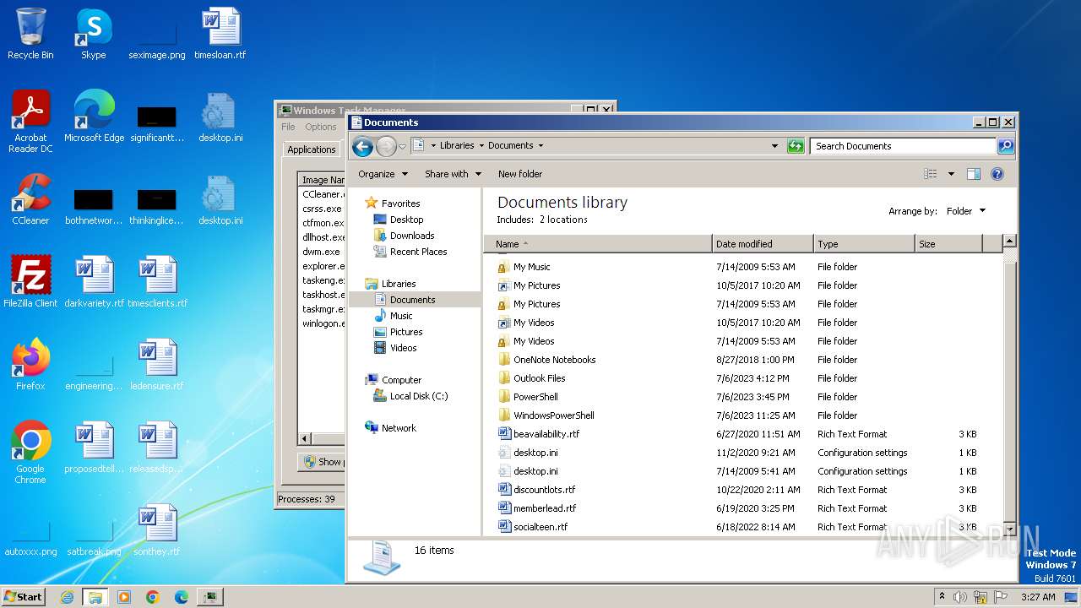
Task: Select the timesclients.rtf desktop file
Action: tap(157, 282)
